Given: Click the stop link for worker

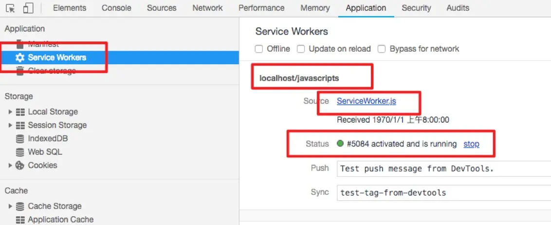Looking at the screenshot, I should 471,144.
